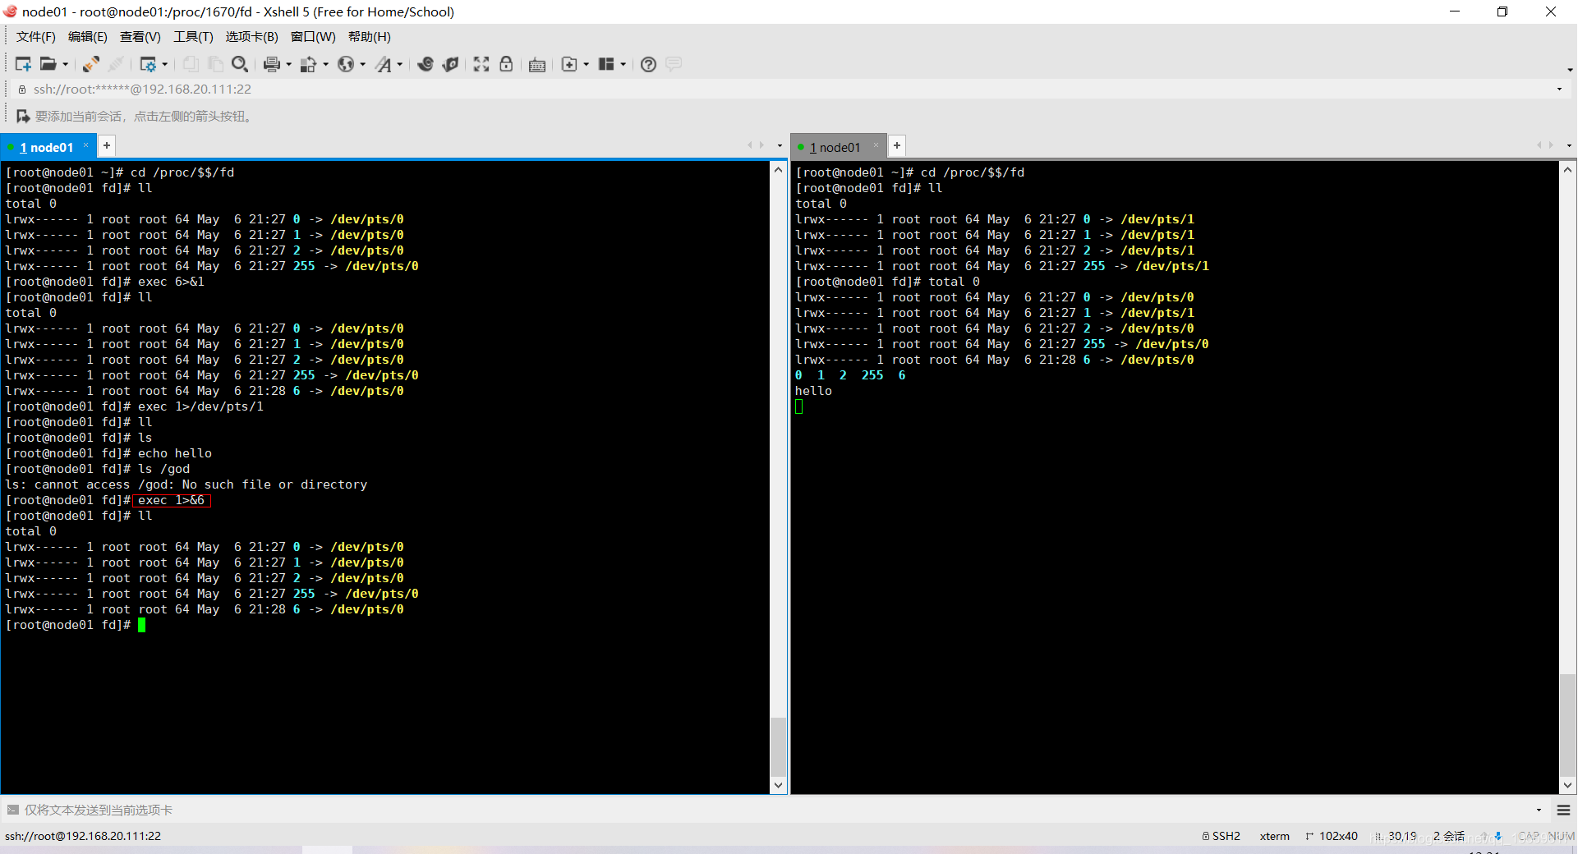The width and height of the screenshot is (1578, 854).
Task: Click left terminal scrollbar down arrow
Action: click(778, 785)
